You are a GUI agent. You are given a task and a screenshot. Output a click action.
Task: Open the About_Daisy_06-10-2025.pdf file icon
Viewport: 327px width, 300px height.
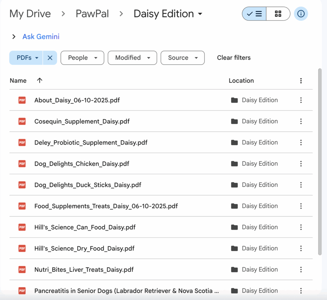tap(22, 100)
